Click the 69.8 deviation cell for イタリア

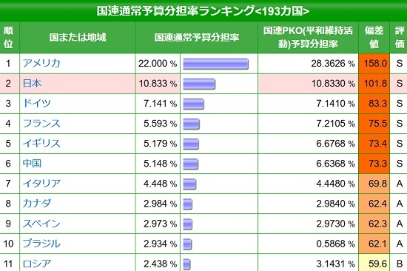(374, 184)
